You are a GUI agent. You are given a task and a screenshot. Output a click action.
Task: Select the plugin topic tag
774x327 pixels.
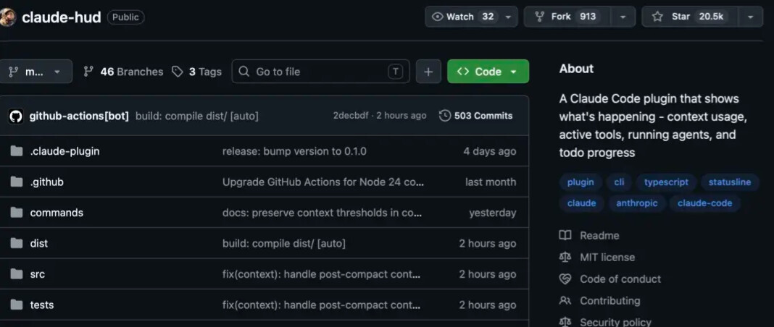pyautogui.click(x=580, y=182)
